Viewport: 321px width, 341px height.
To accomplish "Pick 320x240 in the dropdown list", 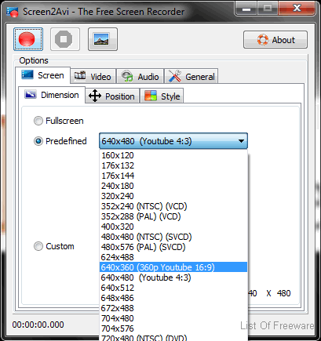I will 173,196.
